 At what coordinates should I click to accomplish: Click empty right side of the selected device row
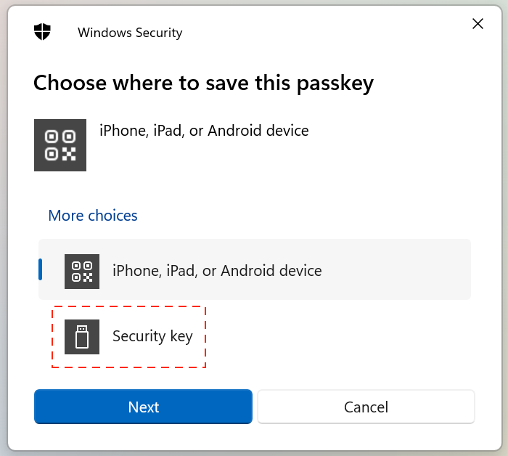pyautogui.click(x=406, y=271)
